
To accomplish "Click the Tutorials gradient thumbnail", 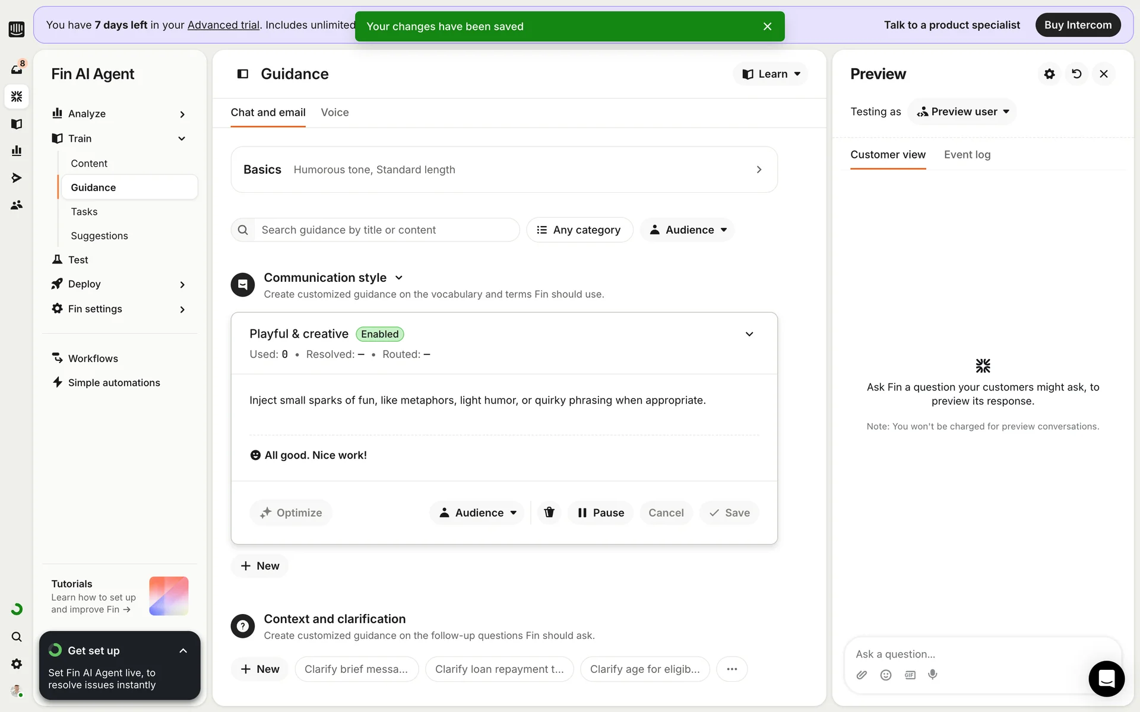I will click(x=169, y=596).
